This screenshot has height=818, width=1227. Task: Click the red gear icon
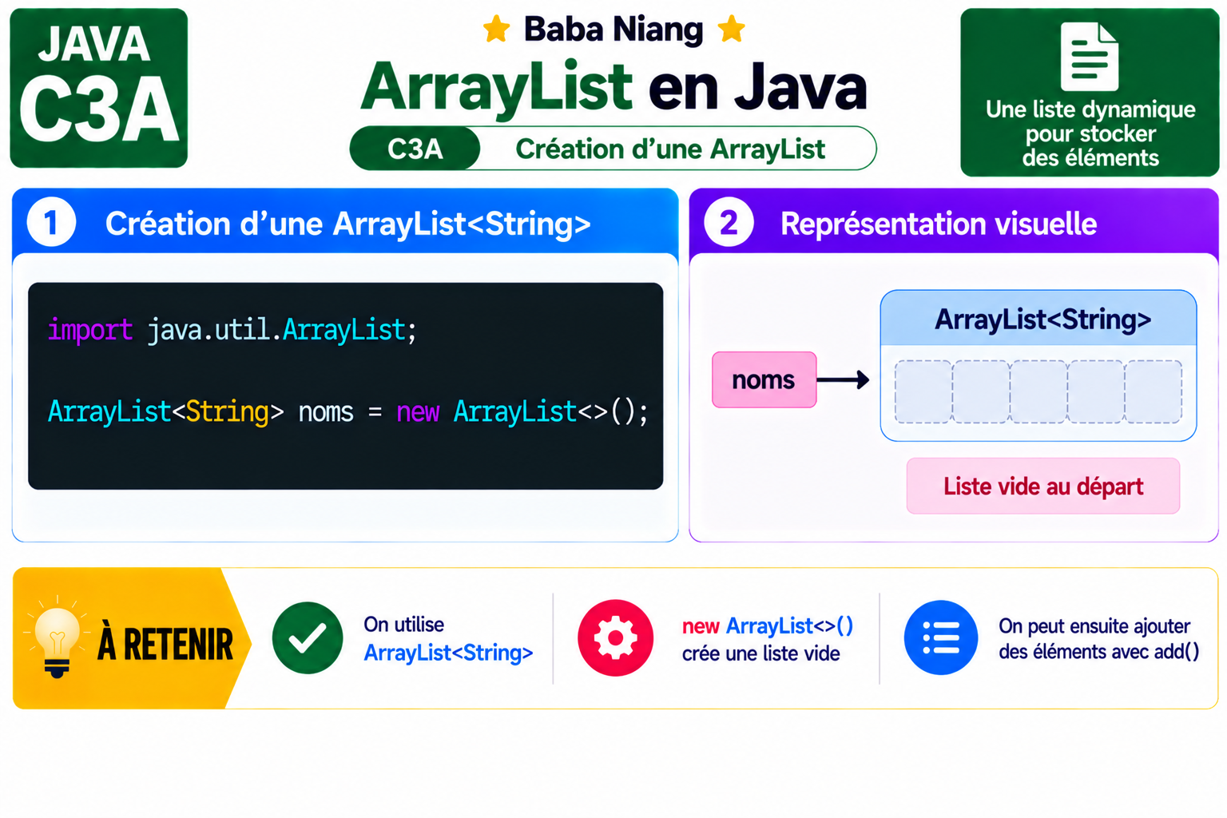tap(615, 637)
